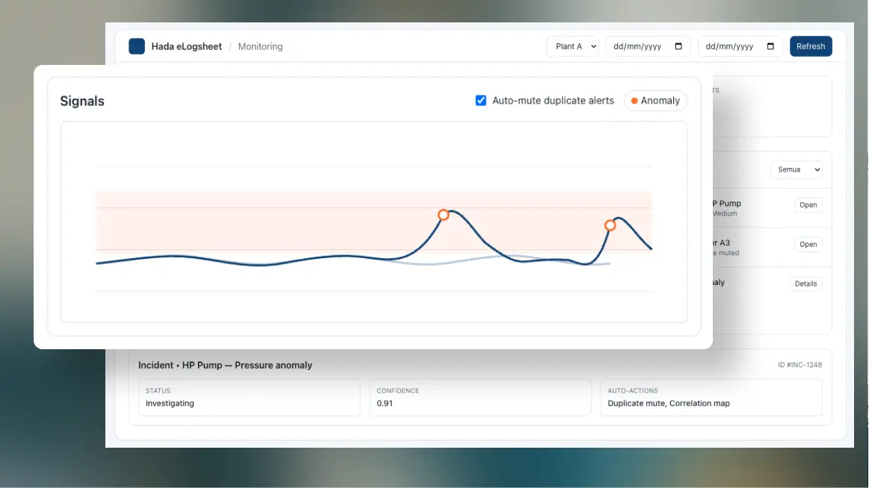
Task: Click the Auto-mute duplicate alerts label
Action: click(553, 101)
